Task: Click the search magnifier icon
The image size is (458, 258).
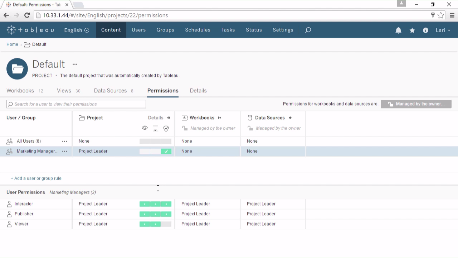Action: click(x=308, y=30)
